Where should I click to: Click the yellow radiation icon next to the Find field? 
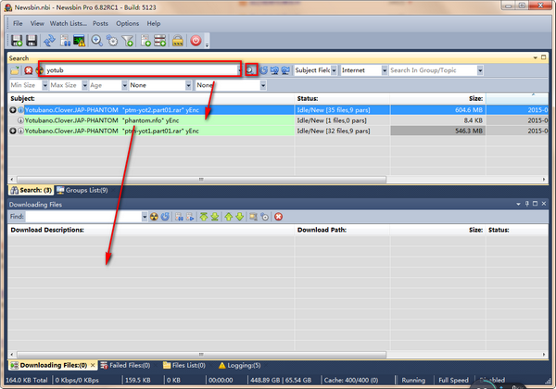[154, 217]
